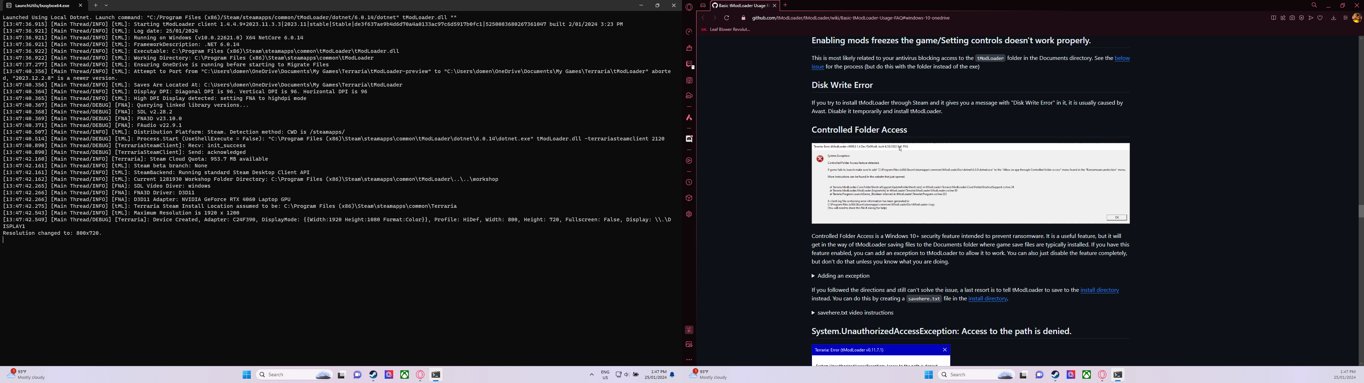Open Extensions cube icon in sidebar

pyautogui.click(x=689, y=198)
